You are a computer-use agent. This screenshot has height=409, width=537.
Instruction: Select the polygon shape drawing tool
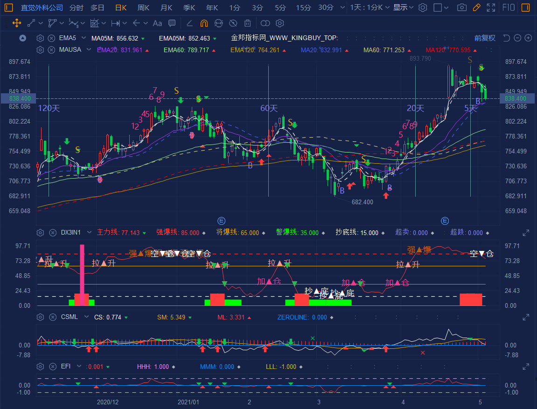(x=52, y=23)
